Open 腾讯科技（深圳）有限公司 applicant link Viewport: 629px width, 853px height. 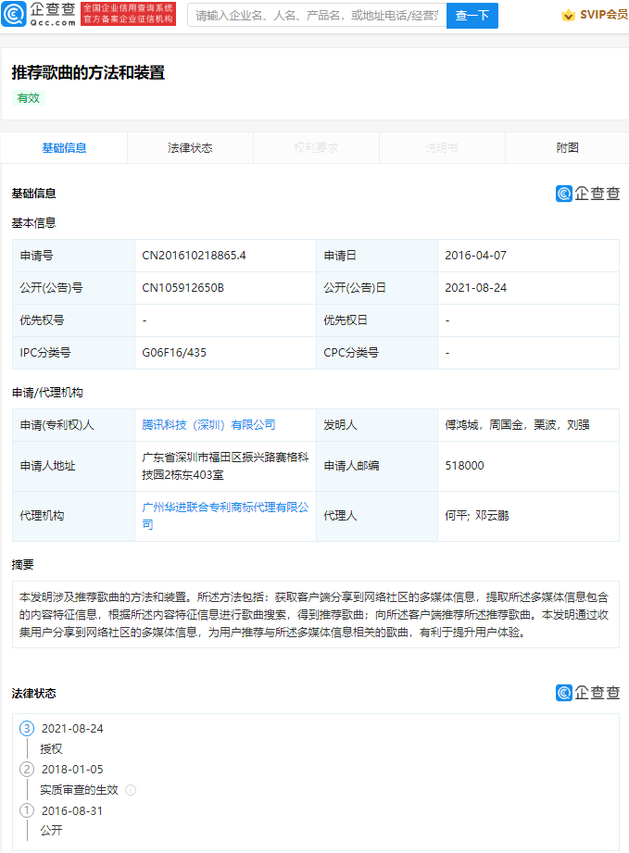tap(208, 425)
